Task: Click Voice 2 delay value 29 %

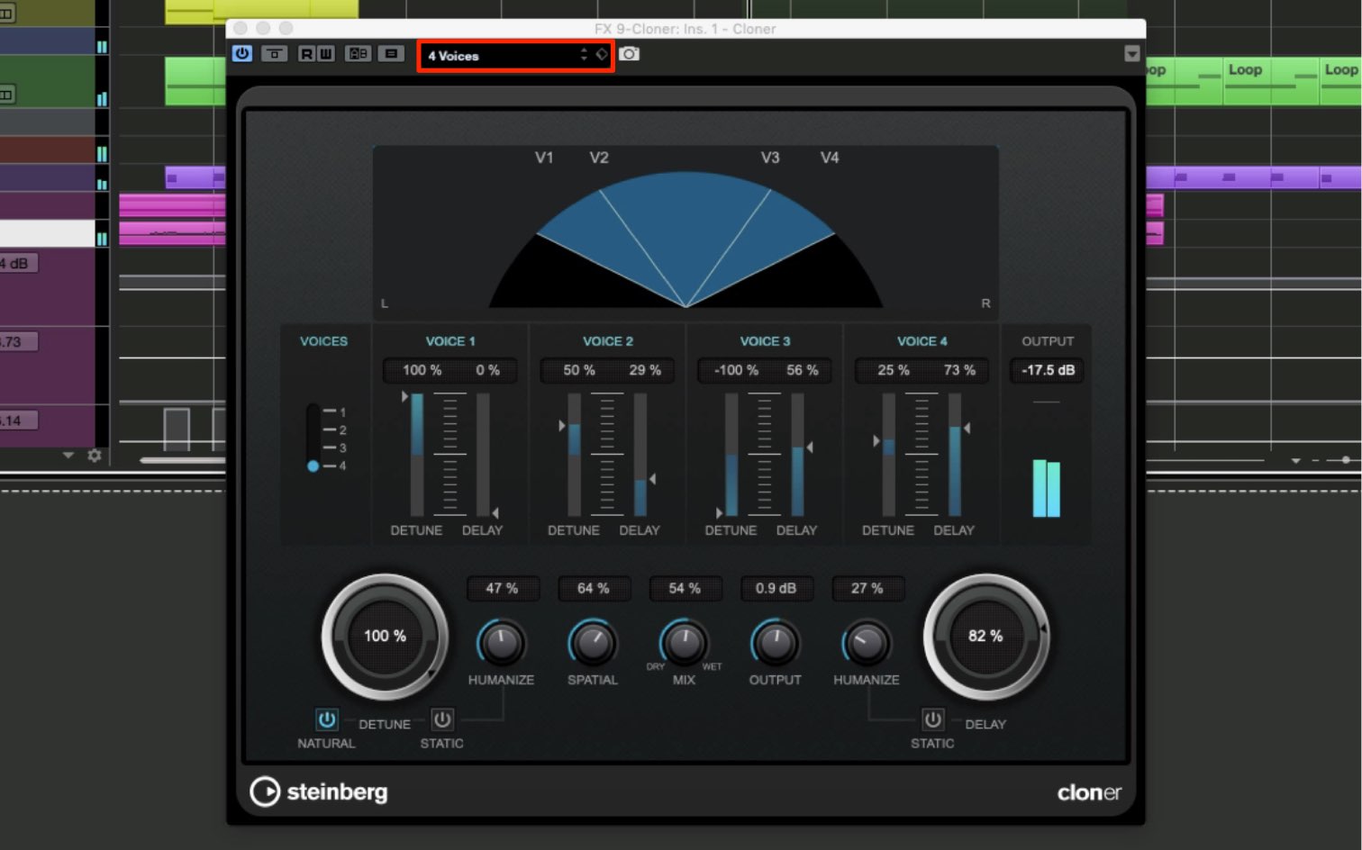Action: (645, 370)
